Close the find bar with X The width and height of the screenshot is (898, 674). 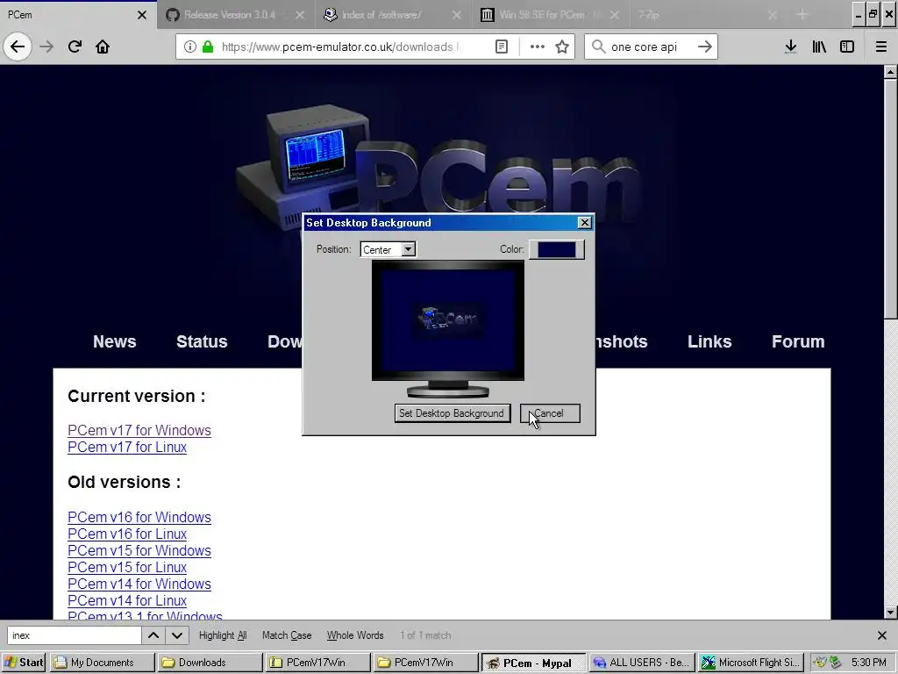(x=882, y=635)
